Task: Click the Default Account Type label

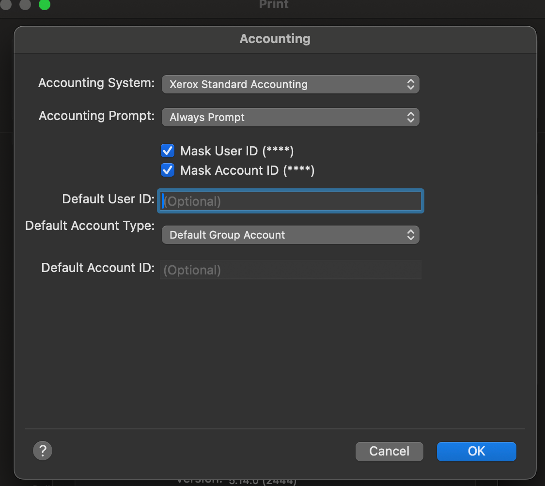Action: point(90,226)
